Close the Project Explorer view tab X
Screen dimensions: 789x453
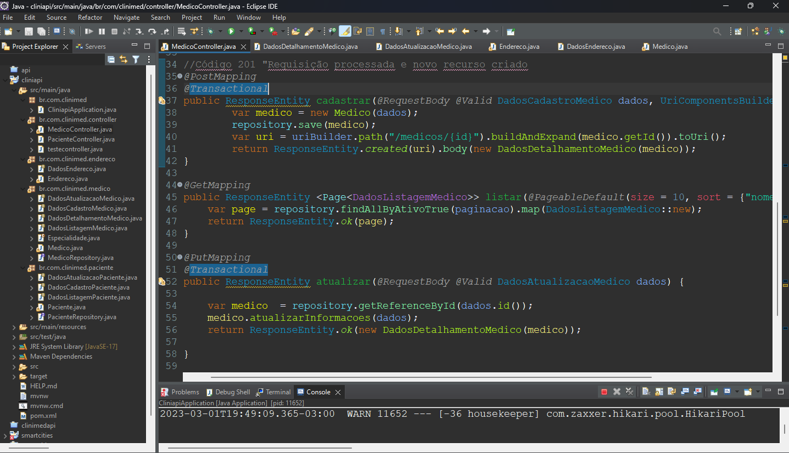[66, 47]
